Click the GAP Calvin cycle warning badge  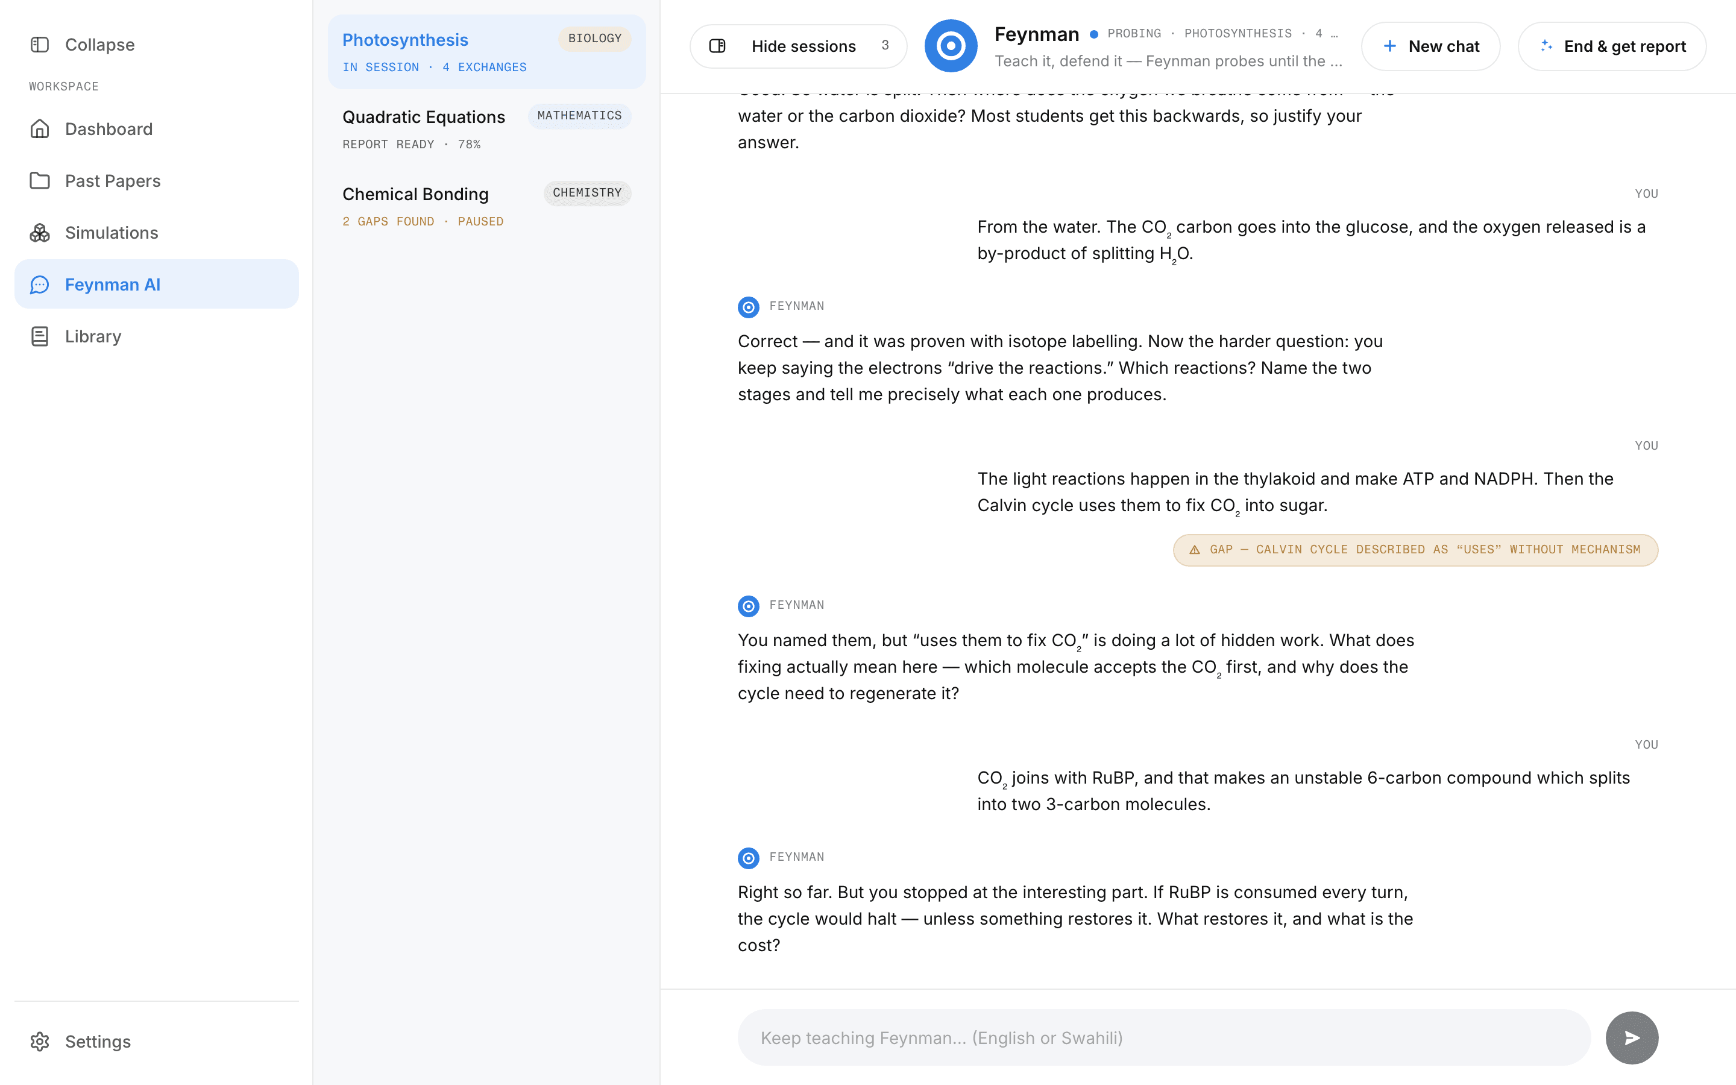[1415, 550]
